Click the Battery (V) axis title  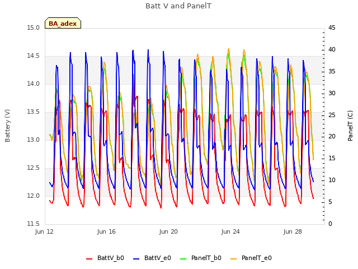tap(7, 126)
